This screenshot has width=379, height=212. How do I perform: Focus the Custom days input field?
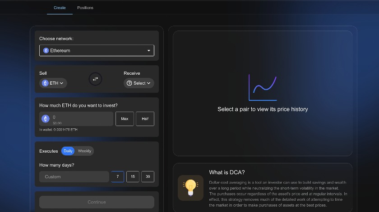pyautogui.click(x=74, y=176)
